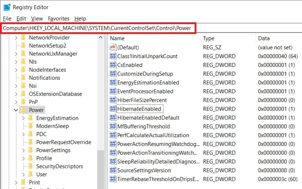This screenshot has height=189, width=302.
Task: Click the Registry Editor app icon in title bar
Action: (7, 7)
